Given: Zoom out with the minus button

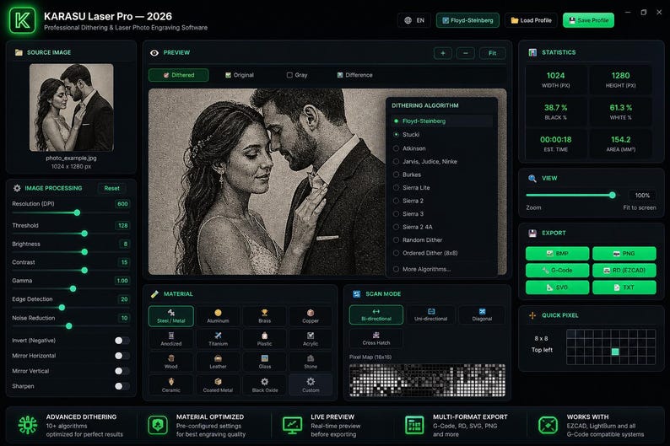Looking at the screenshot, I should tap(465, 53).
